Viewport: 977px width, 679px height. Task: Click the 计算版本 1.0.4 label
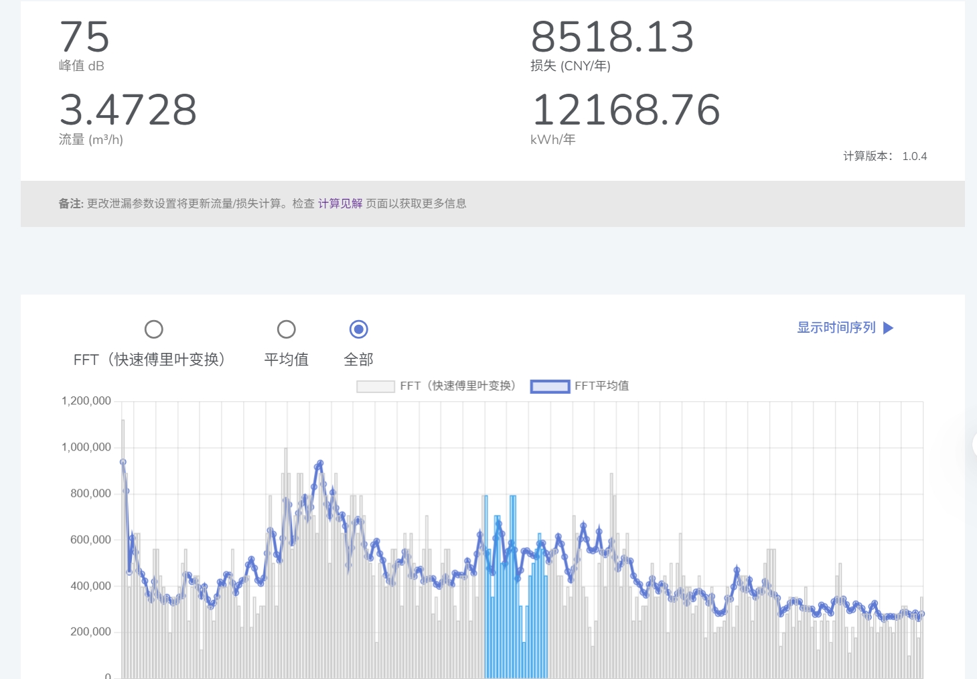tap(884, 155)
